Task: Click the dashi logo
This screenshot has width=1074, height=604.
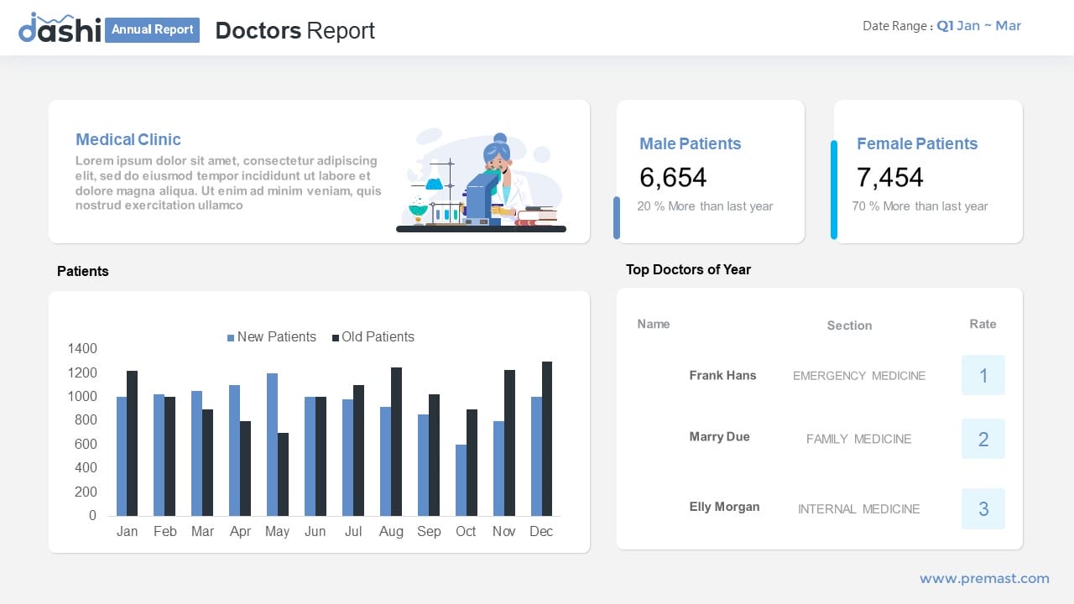Action: point(60,28)
